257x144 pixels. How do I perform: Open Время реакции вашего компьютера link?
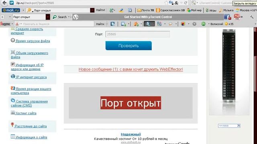31,91
